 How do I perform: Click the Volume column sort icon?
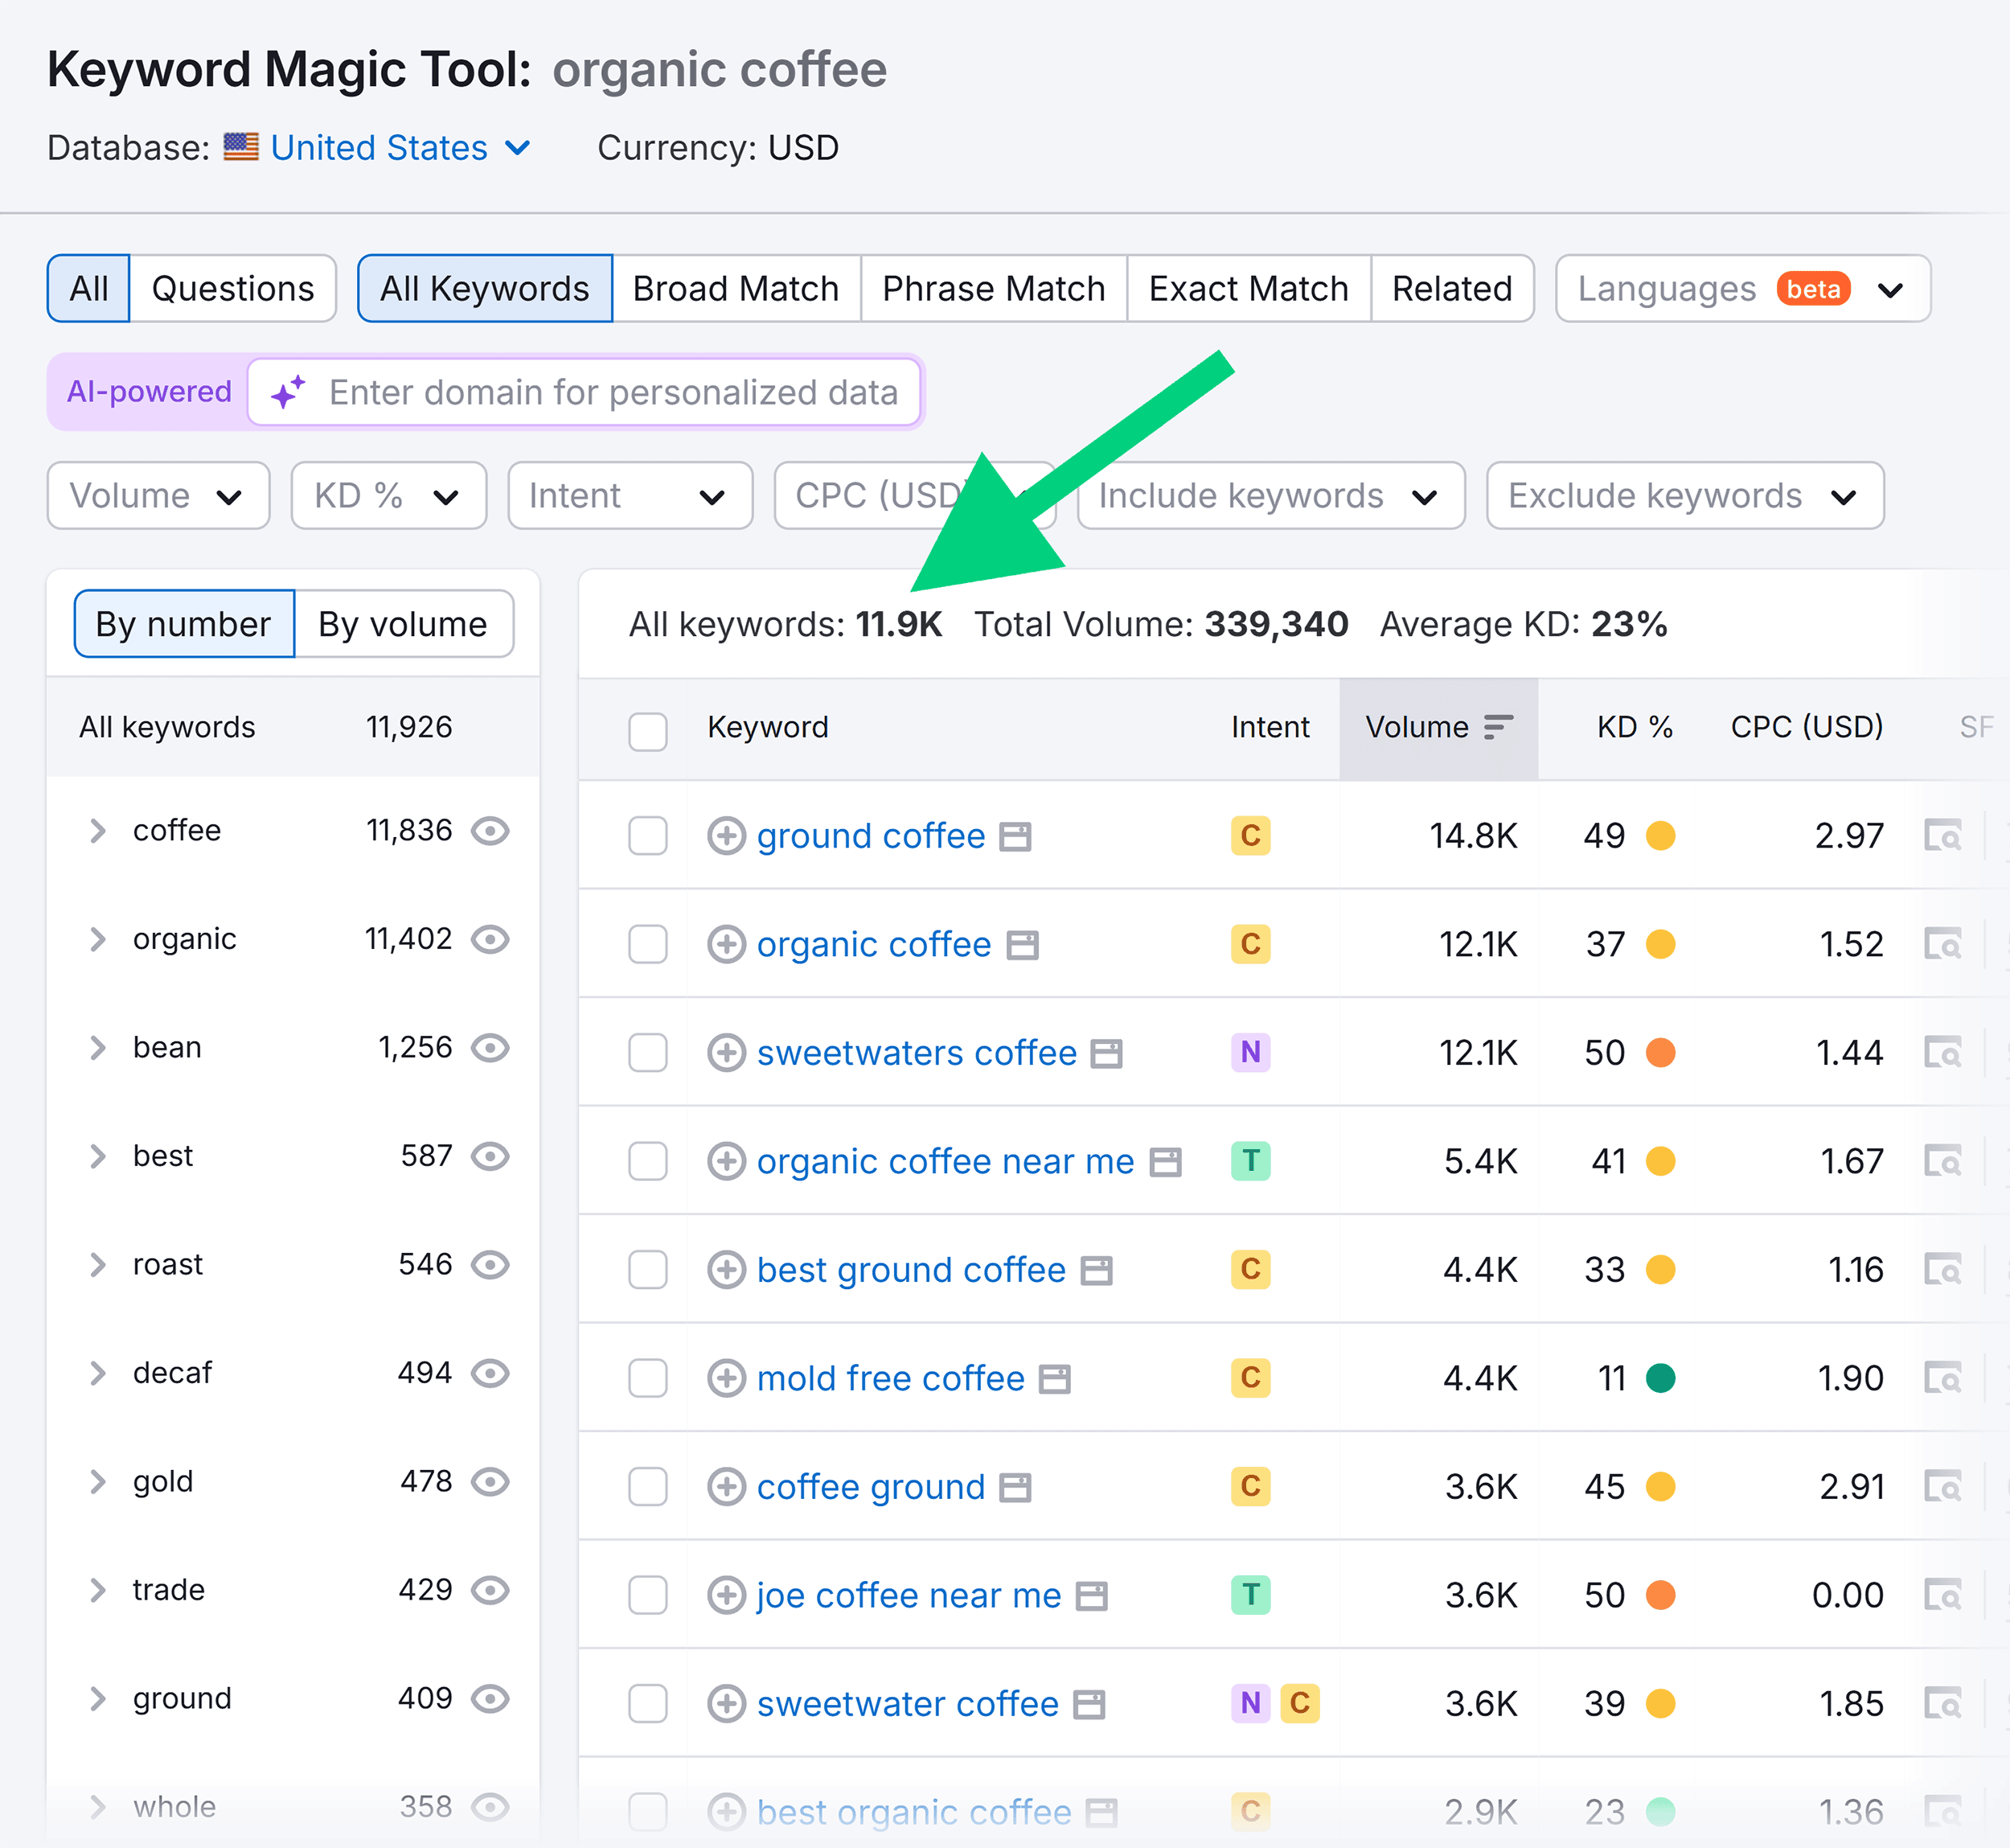tap(1498, 727)
